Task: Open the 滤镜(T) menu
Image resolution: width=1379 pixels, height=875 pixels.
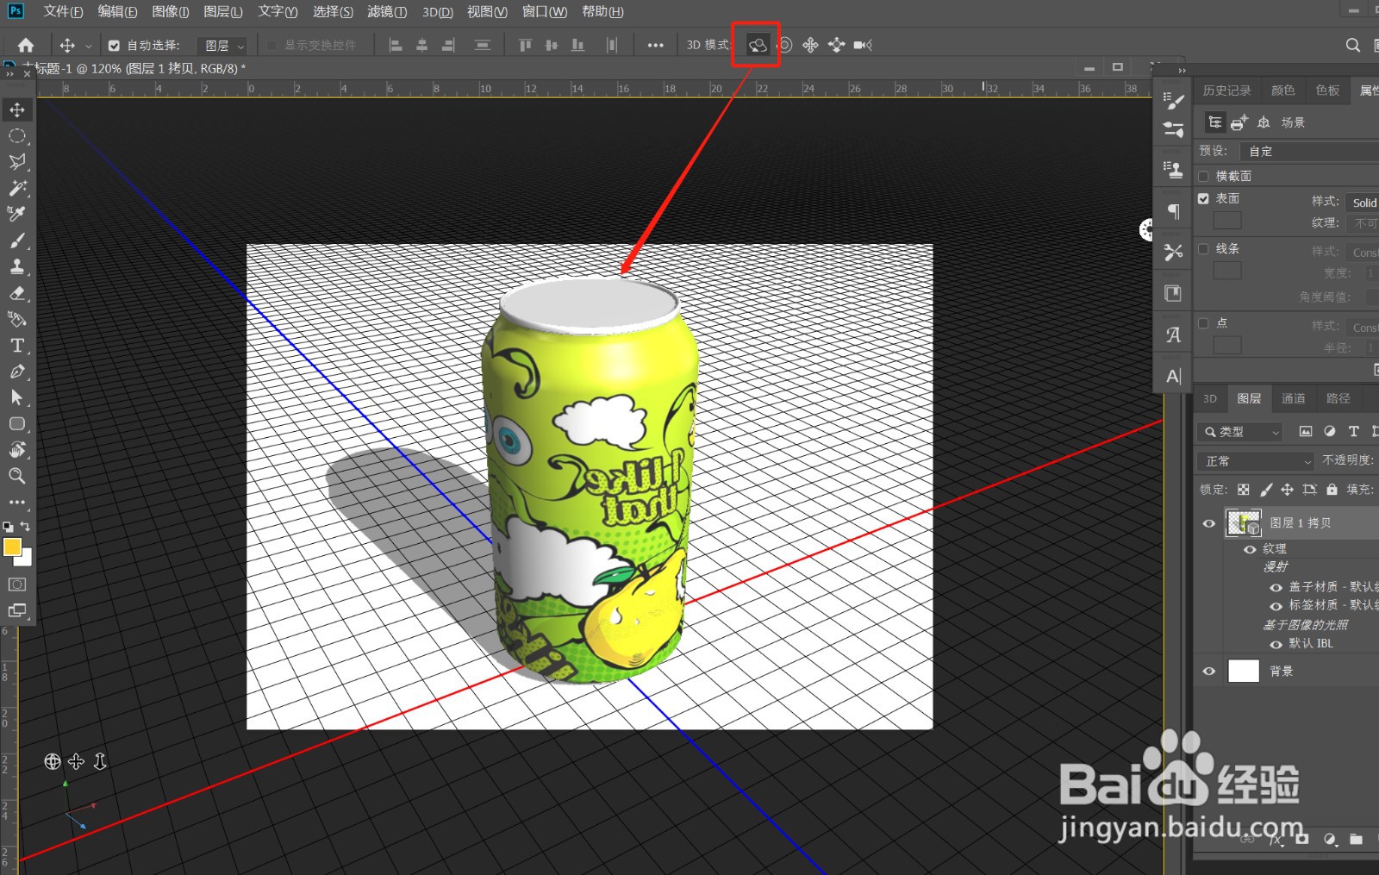Action: 387,11
